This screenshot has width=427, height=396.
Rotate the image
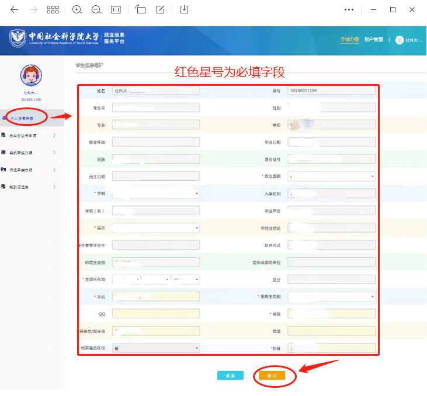tap(140, 10)
